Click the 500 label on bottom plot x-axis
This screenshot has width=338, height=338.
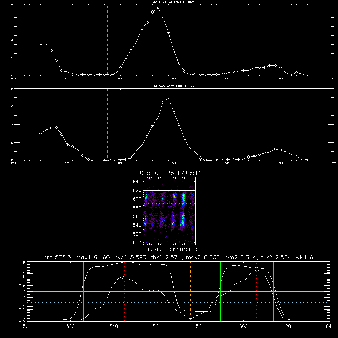pos(27,327)
